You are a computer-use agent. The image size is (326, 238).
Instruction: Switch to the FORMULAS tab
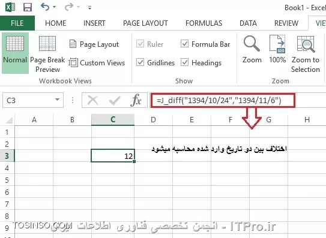pos(204,23)
